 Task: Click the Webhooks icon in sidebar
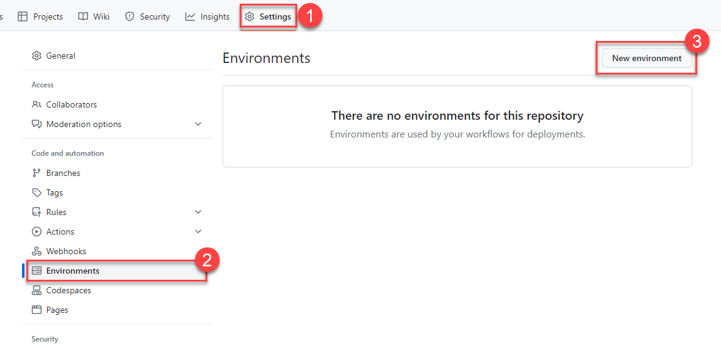click(x=37, y=251)
